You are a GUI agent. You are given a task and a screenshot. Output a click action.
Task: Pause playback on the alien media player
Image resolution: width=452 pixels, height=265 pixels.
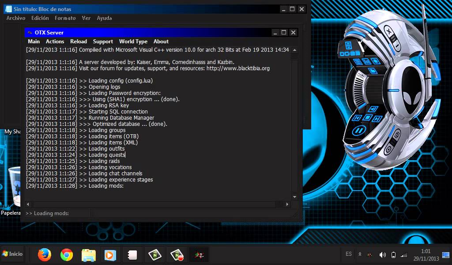[359, 131]
